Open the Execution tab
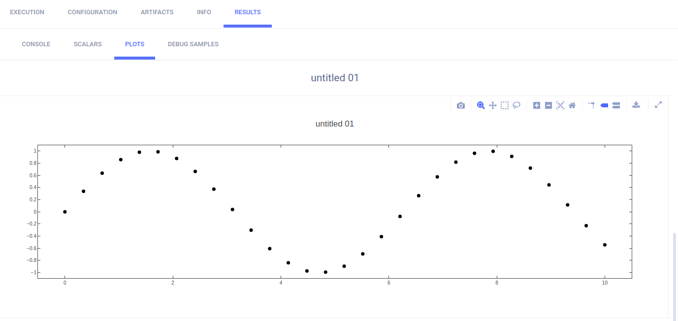This screenshot has height=321, width=678. (x=27, y=12)
